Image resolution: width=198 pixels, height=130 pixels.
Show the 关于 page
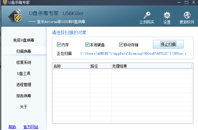click(24, 107)
